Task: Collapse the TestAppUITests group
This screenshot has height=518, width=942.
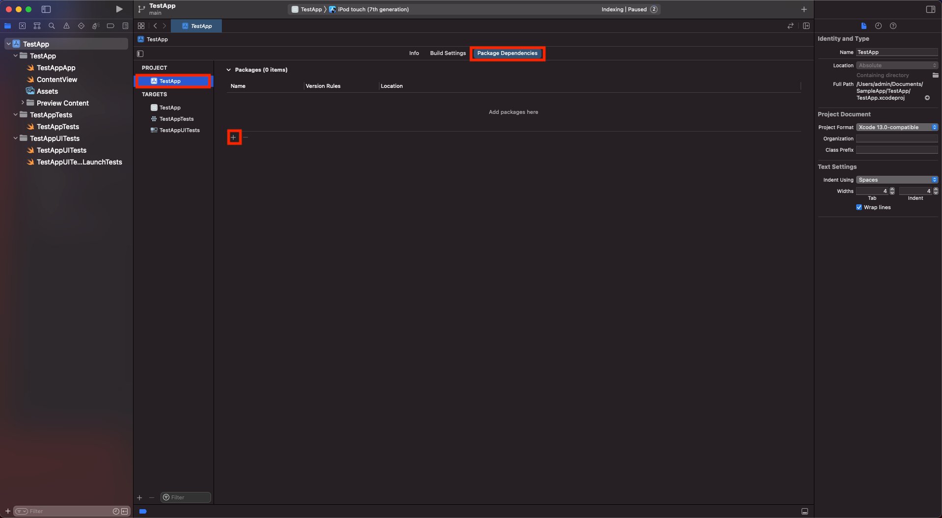Action: point(15,138)
